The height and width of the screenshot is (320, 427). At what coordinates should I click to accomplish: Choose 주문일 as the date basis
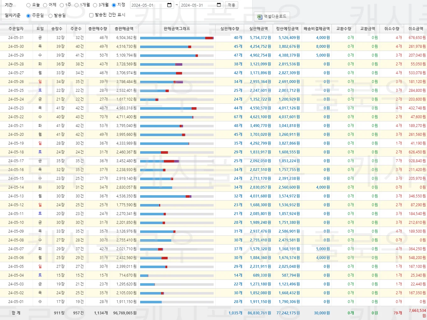pos(28,16)
